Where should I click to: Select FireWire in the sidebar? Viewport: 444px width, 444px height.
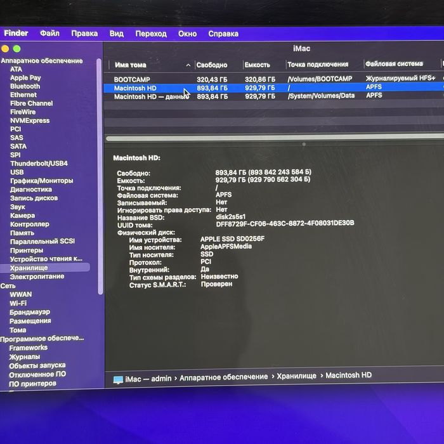(x=23, y=112)
